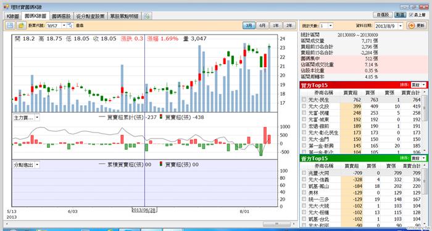
Task: Click the icon tab after 單股單點明細
Action: click(147, 16)
